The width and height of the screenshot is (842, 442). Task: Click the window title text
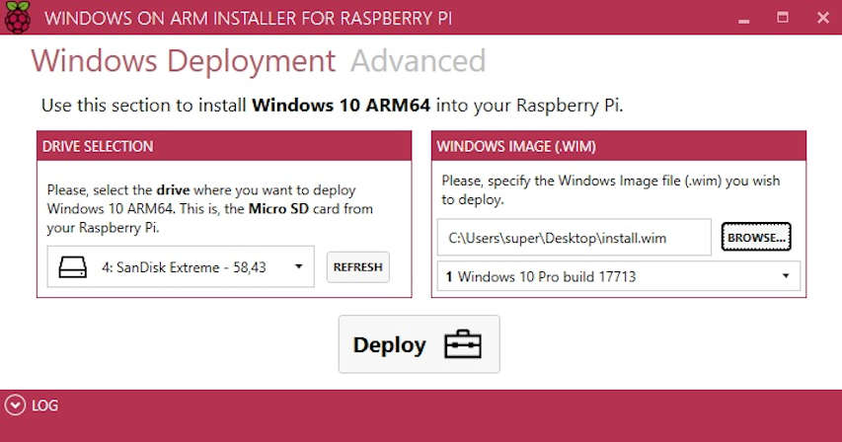249,18
